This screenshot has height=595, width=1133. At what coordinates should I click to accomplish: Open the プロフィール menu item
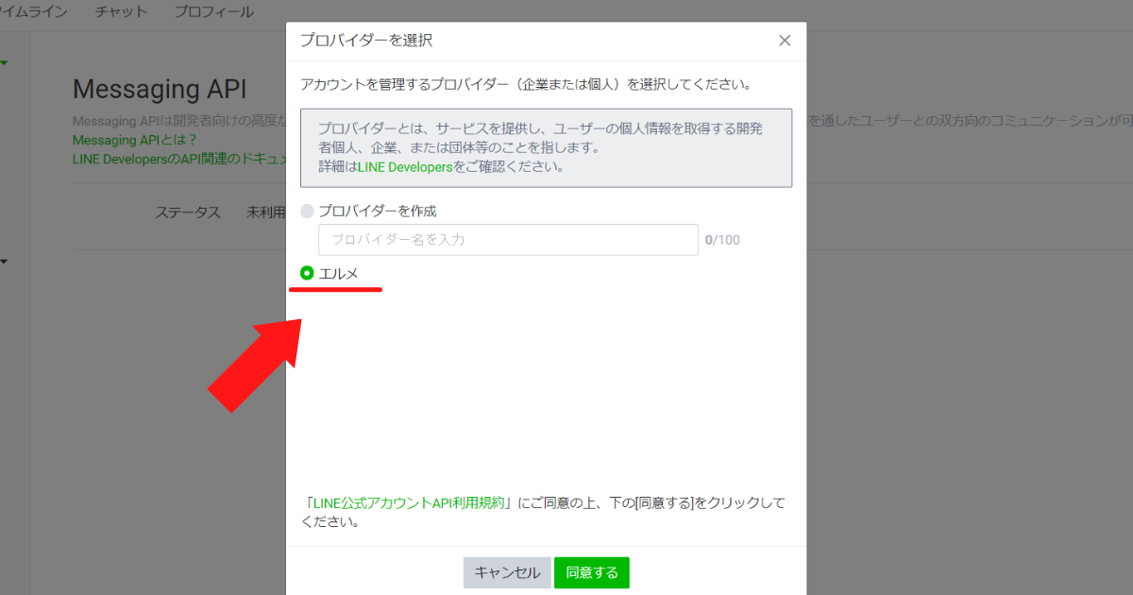(213, 11)
